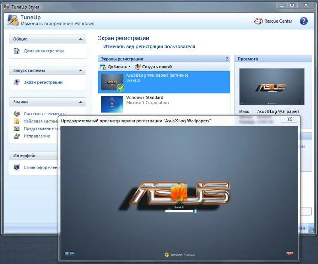The width and height of the screenshot is (318, 264).
Task: Click the Asus logon screen thumbnail
Action: [112, 82]
